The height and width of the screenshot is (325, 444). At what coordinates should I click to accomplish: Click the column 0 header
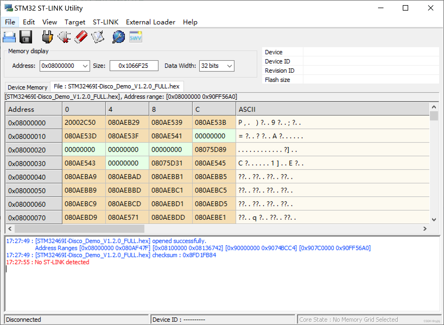84,109
